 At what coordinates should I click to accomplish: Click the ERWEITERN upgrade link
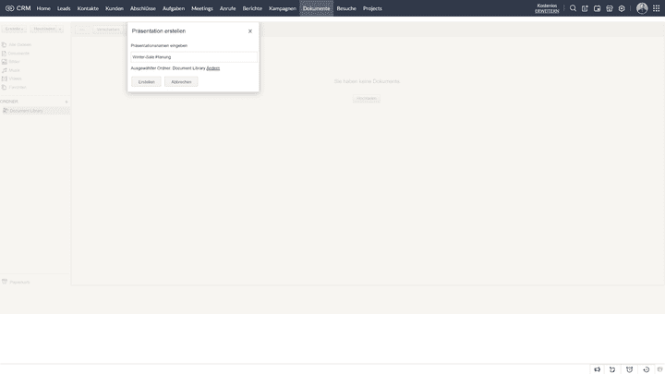tap(547, 11)
